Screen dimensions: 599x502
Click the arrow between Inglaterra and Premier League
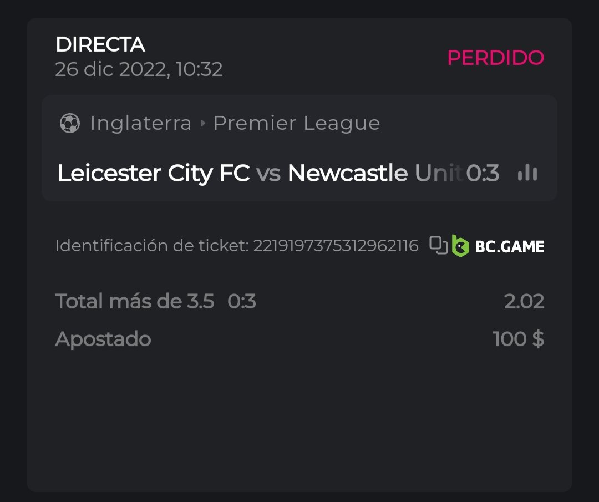point(202,123)
